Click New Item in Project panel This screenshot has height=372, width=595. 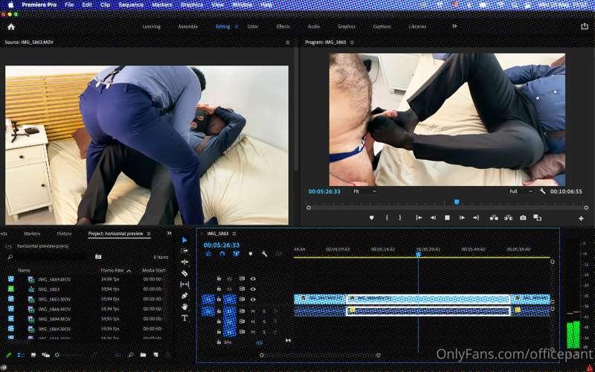[155, 355]
